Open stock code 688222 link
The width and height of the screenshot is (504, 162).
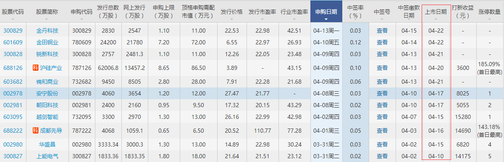point(13,131)
